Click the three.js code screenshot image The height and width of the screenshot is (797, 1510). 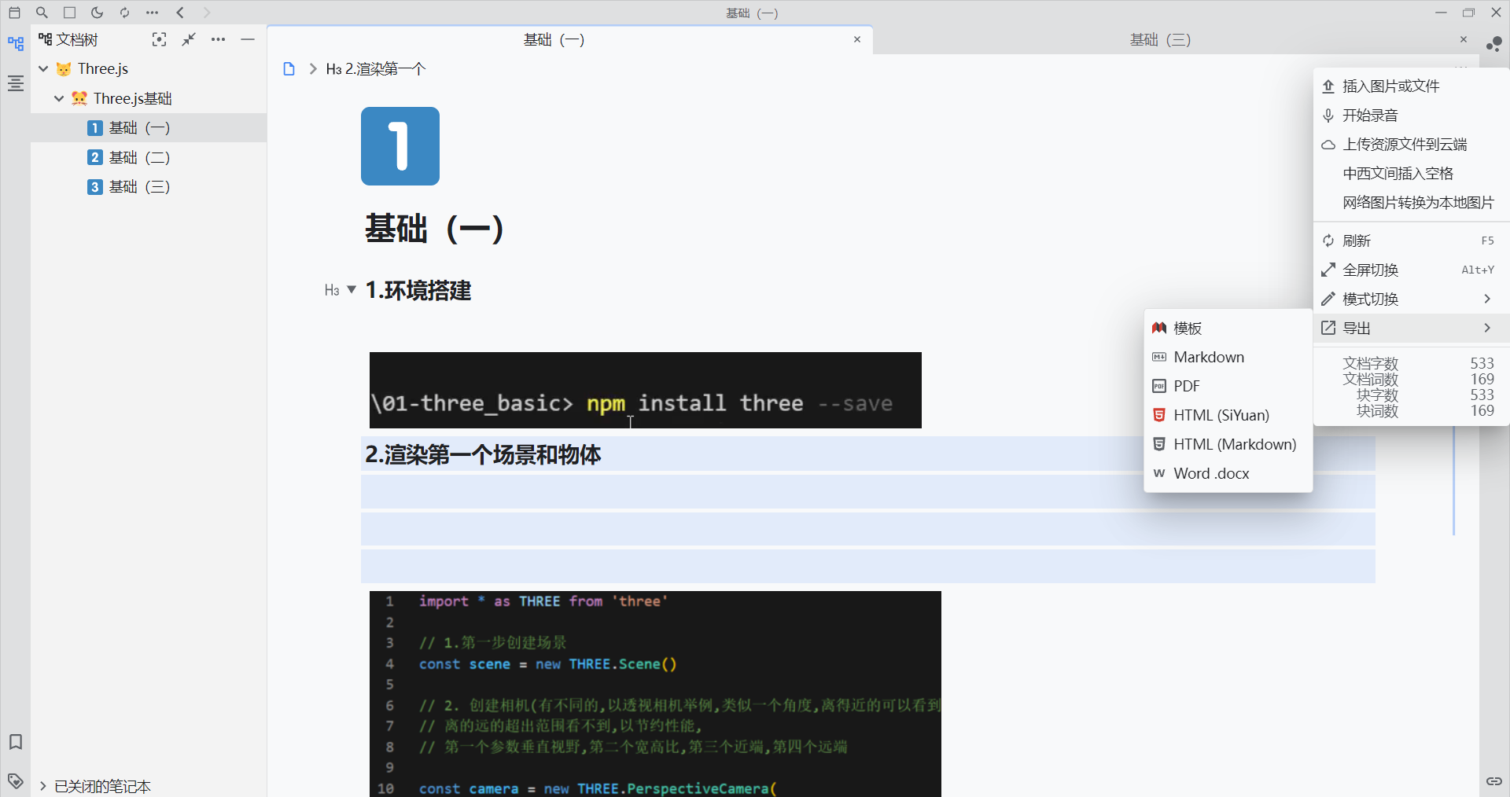pyautogui.click(x=655, y=694)
